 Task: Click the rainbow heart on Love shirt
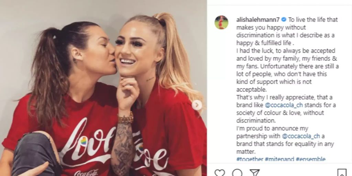click(x=84, y=141)
